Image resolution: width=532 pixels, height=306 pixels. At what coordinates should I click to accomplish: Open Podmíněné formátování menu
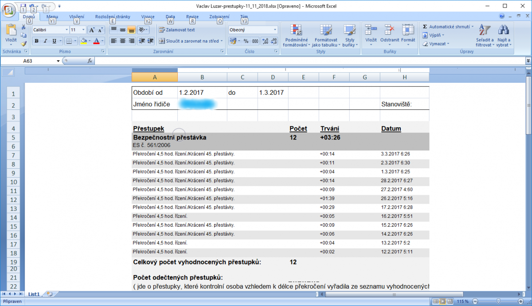click(297, 35)
